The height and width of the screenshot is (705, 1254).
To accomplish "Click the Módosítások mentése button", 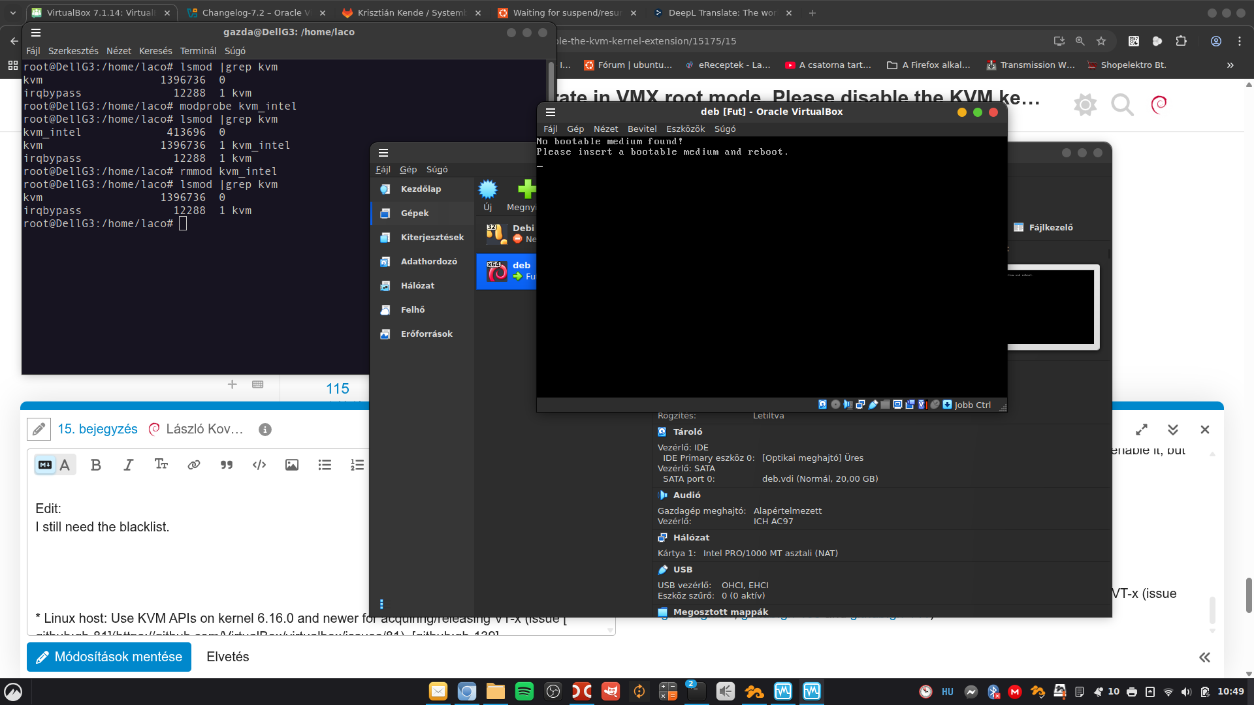I will click(x=109, y=657).
